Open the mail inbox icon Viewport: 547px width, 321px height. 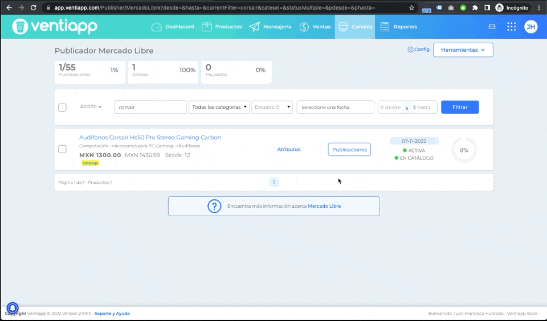(x=492, y=27)
